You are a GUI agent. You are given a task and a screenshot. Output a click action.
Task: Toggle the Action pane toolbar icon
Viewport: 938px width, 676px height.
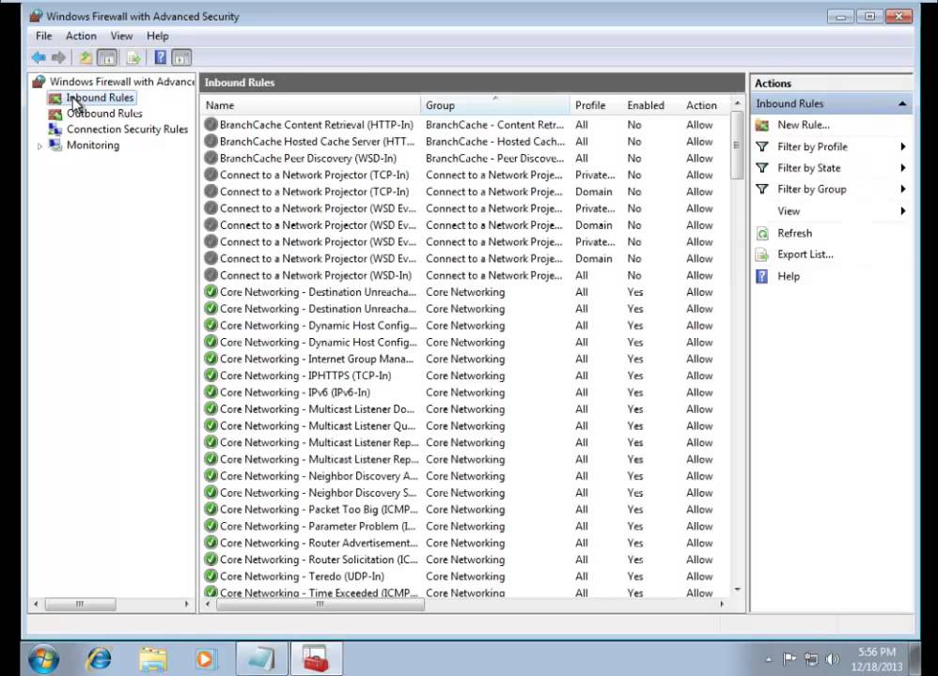pos(181,57)
